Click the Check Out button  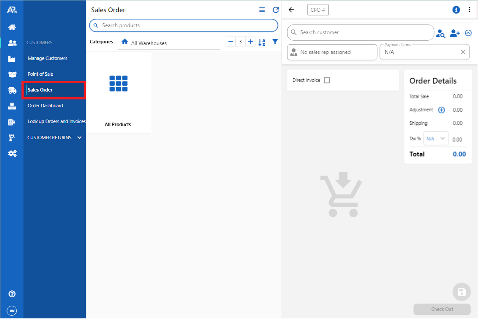[442, 309]
